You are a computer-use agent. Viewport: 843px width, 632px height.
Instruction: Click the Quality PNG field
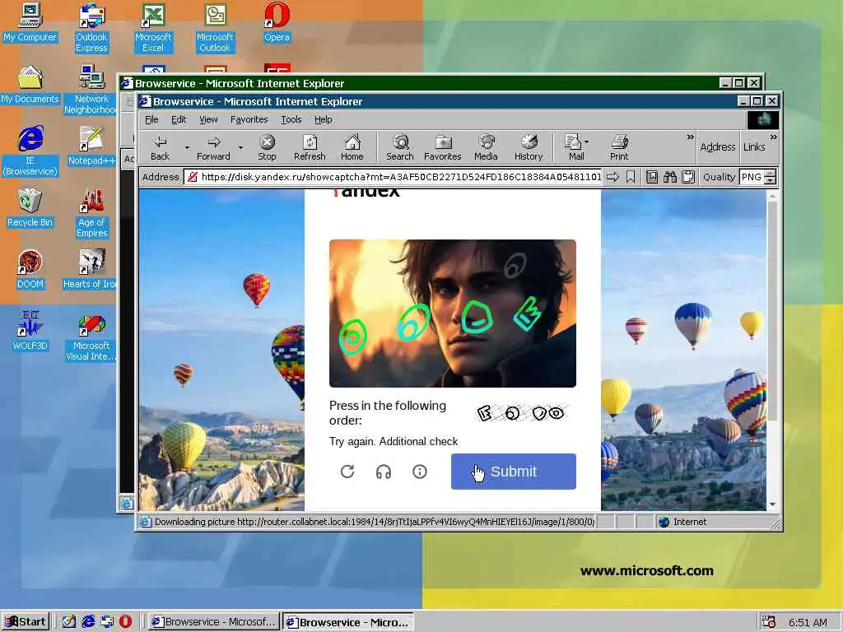(752, 177)
